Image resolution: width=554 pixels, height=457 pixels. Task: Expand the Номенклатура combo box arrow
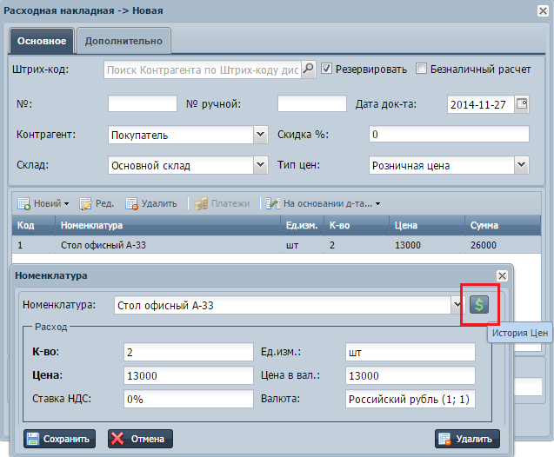click(x=457, y=305)
